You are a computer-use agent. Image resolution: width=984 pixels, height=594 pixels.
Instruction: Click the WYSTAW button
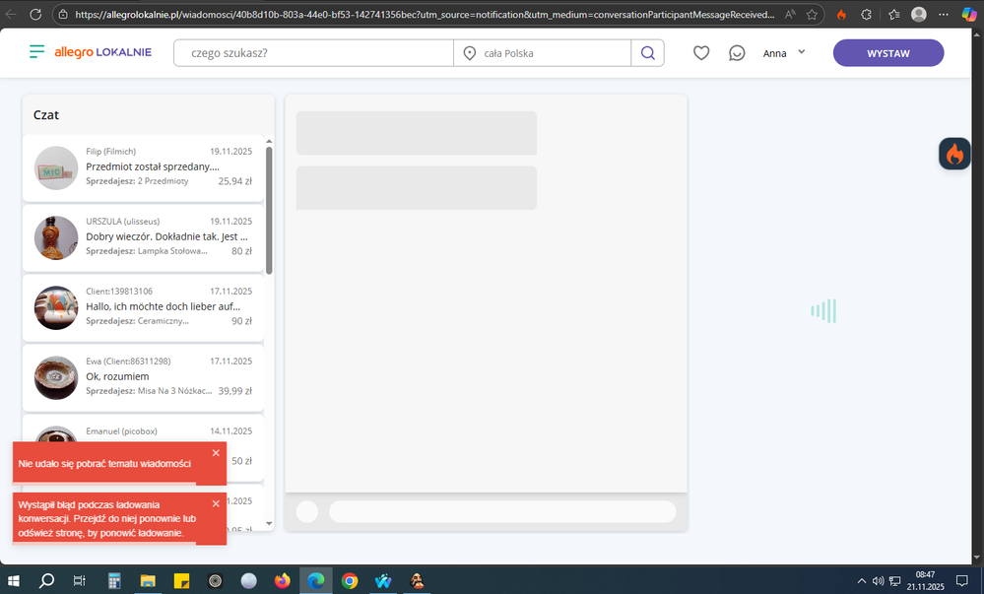[887, 53]
